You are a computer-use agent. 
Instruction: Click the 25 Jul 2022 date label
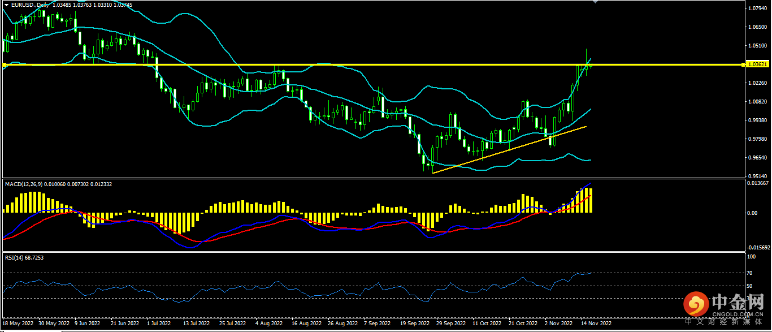point(232,324)
